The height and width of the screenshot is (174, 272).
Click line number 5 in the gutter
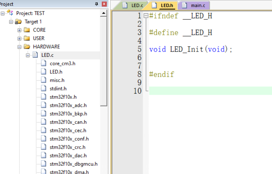[140, 49]
